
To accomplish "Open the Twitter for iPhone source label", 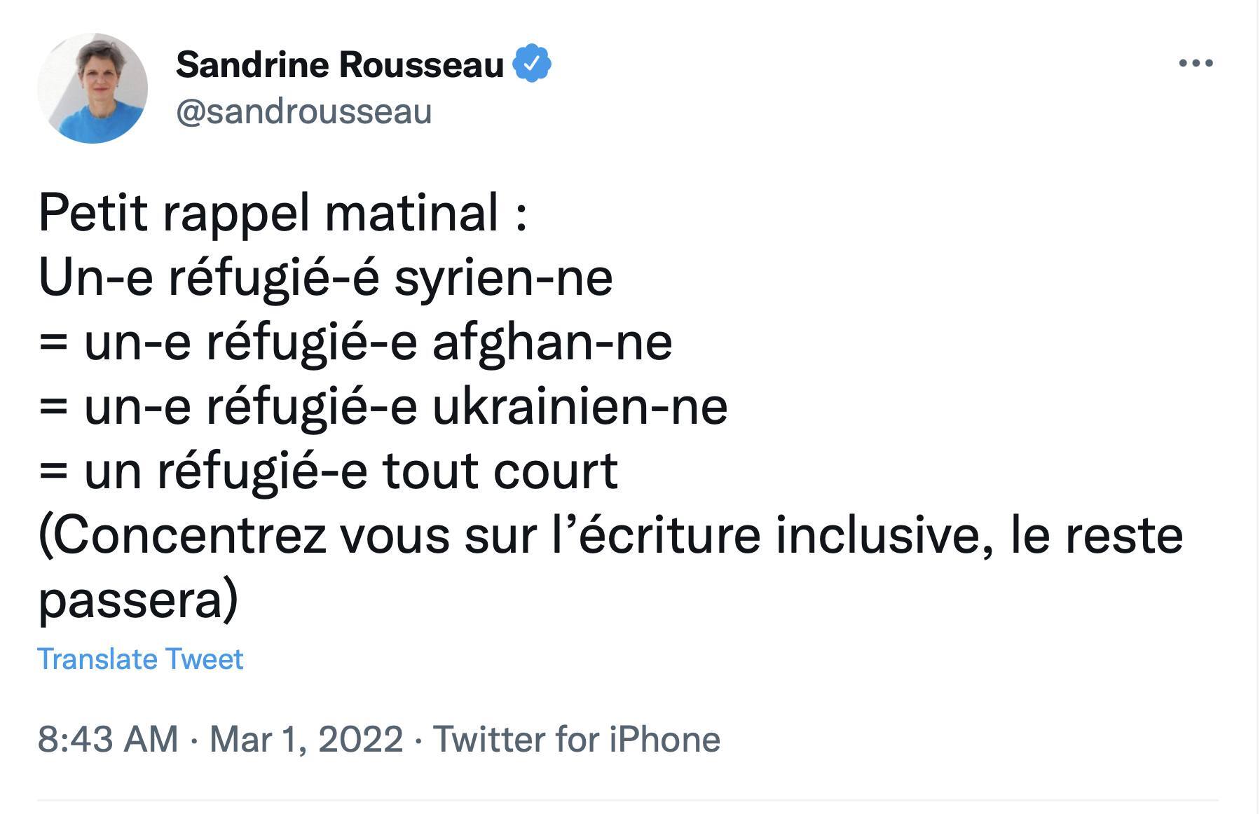I will 576,740.
